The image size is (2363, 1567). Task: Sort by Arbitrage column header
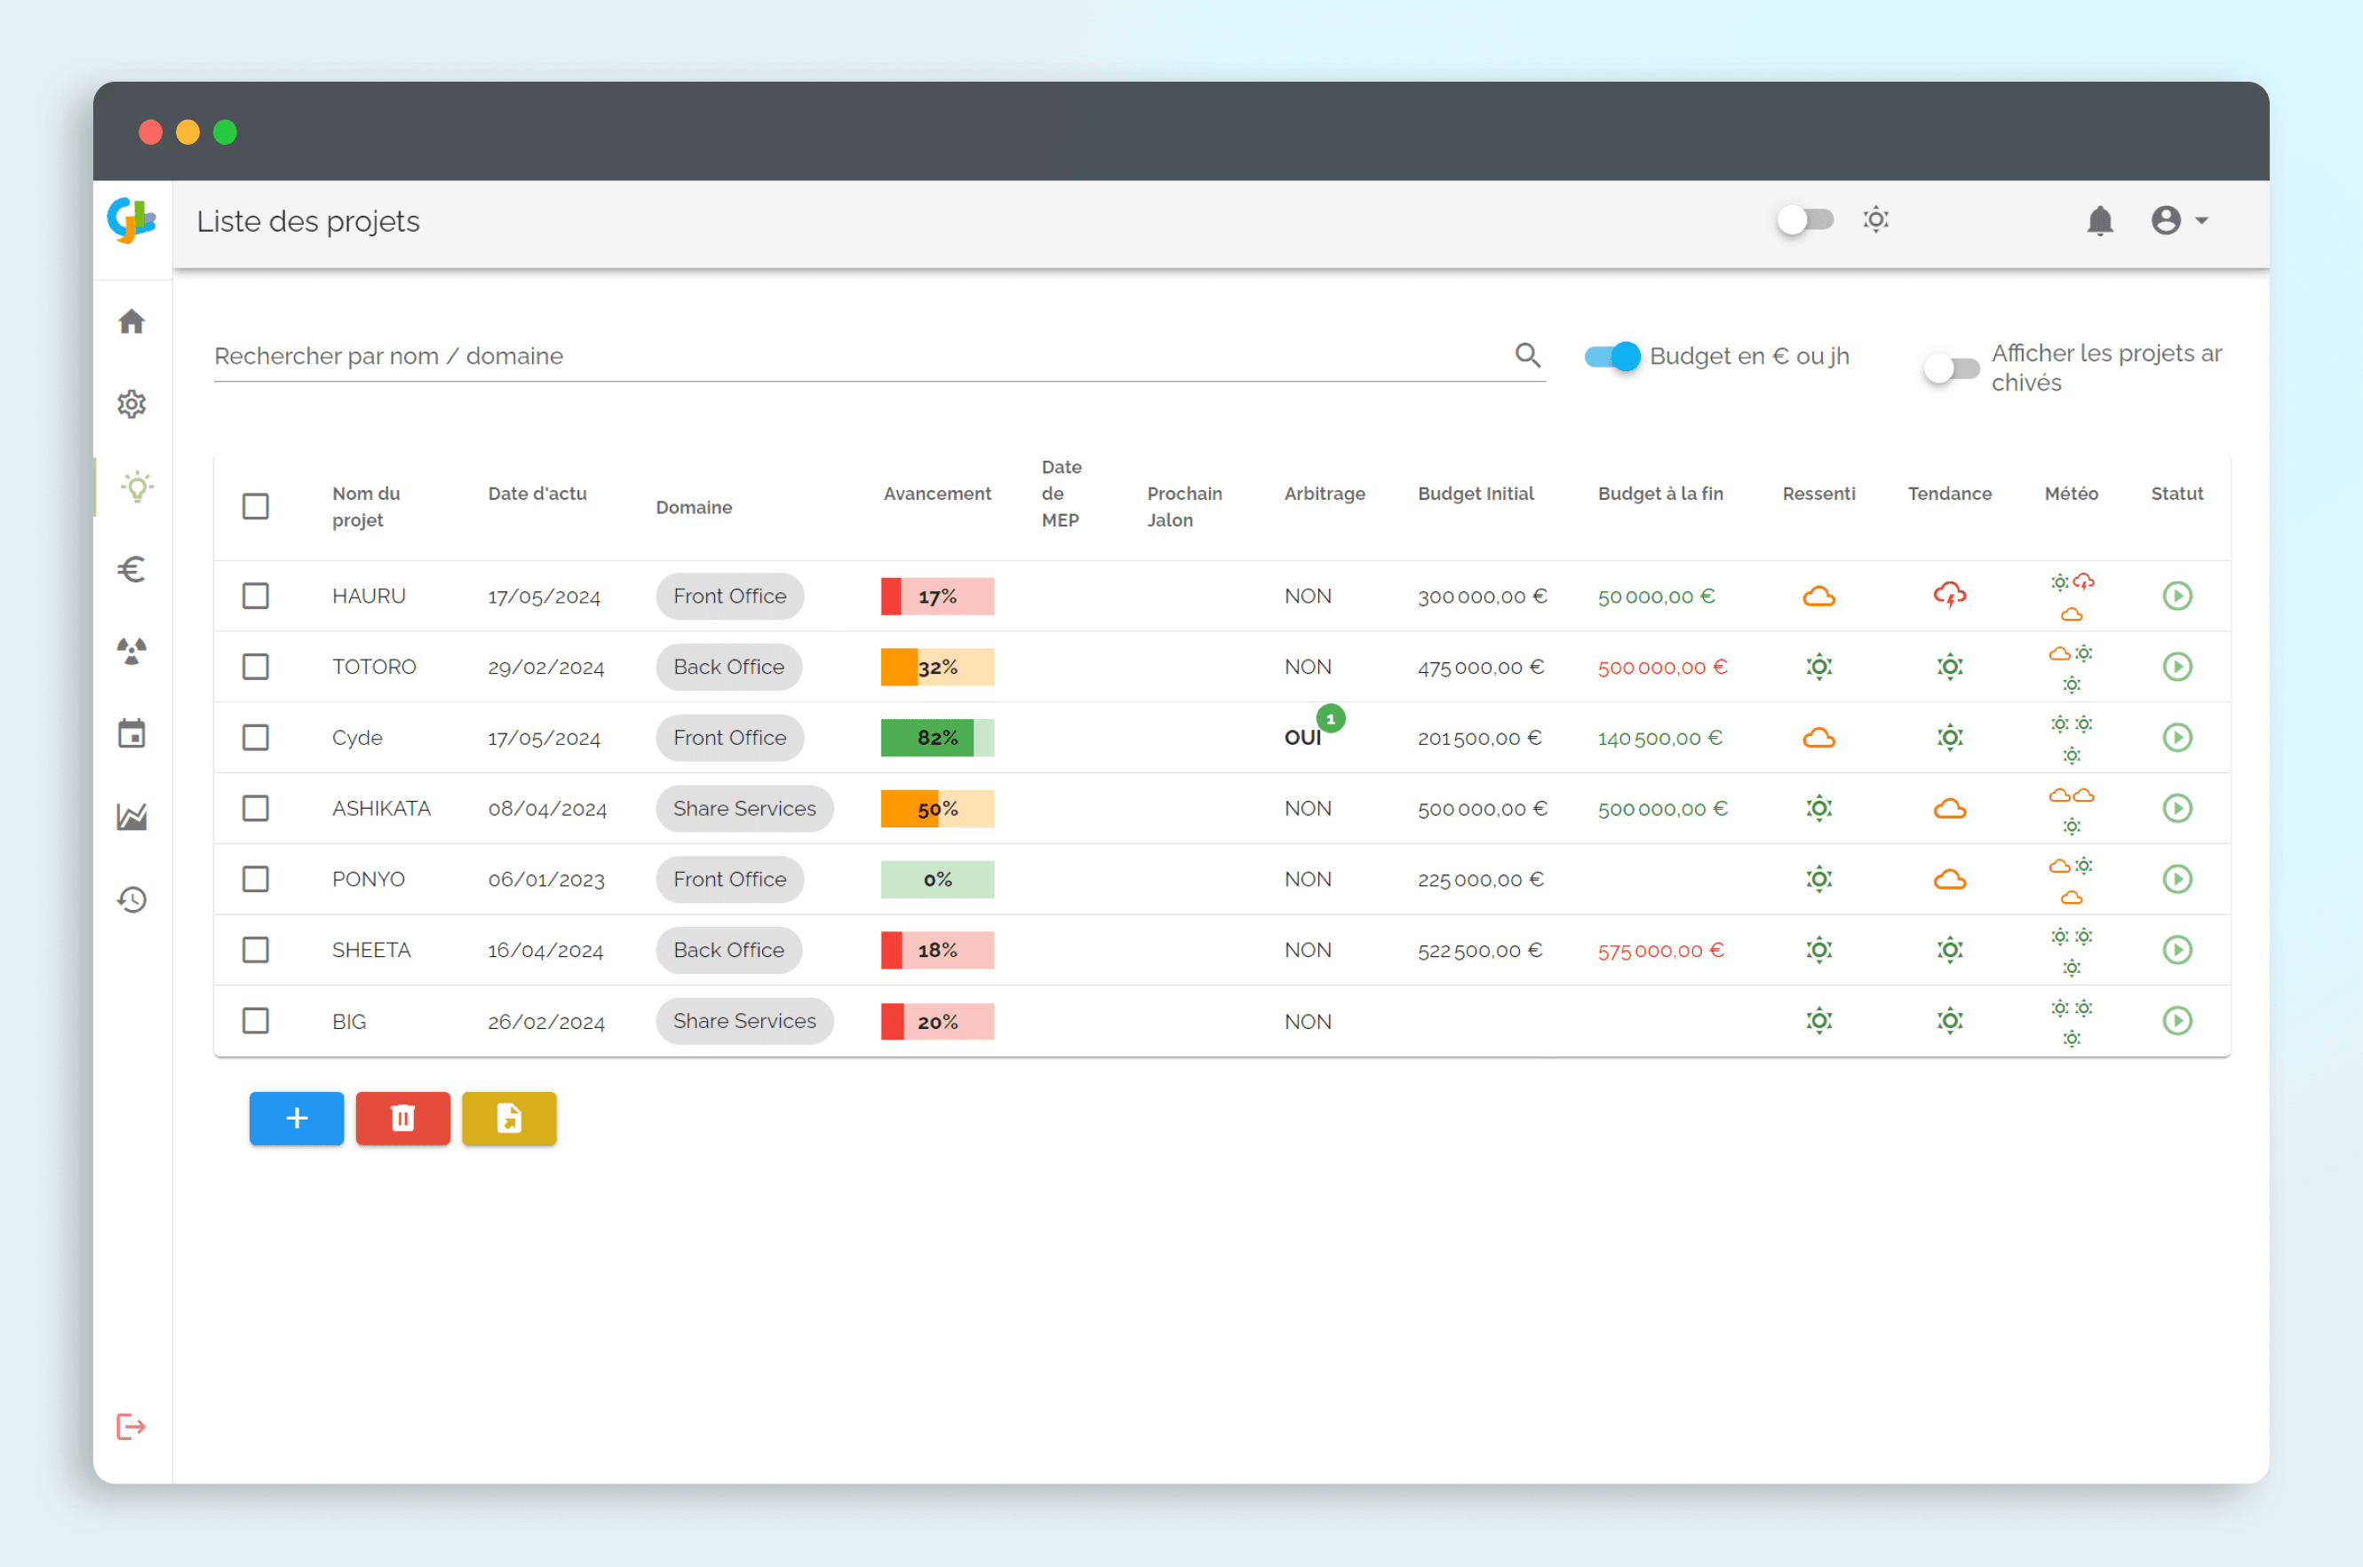[1324, 494]
